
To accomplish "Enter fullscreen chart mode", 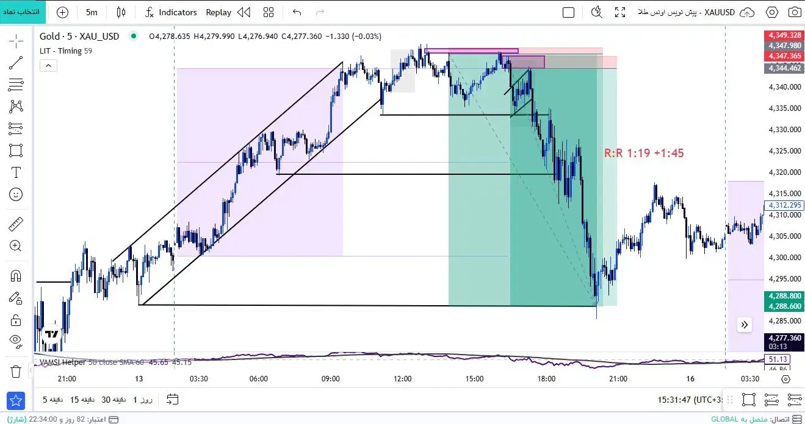I will (620, 12).
